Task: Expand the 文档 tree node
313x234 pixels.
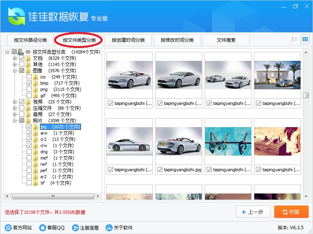Action: coord(15,58)
